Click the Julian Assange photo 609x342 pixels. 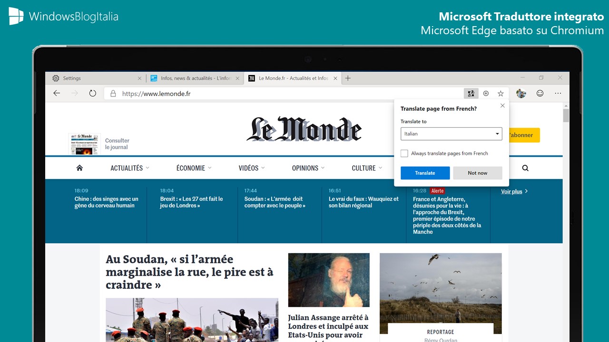click(x=329, y=280)
